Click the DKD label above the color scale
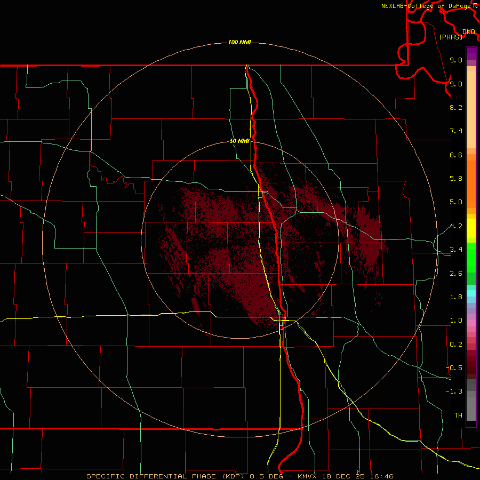Screen dimensions: 480x480 (x=468, y=32)
